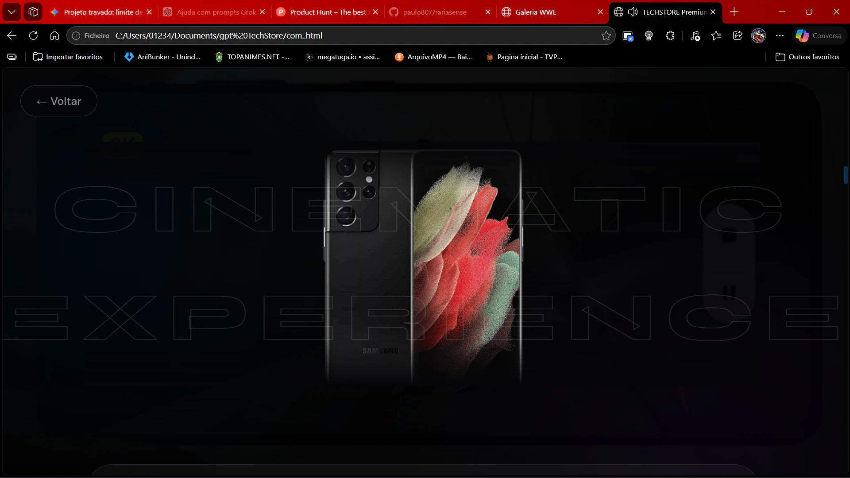Open the AniBunker bookmark
This screenshot has width=850, height=478.
(x=162, y=57)
